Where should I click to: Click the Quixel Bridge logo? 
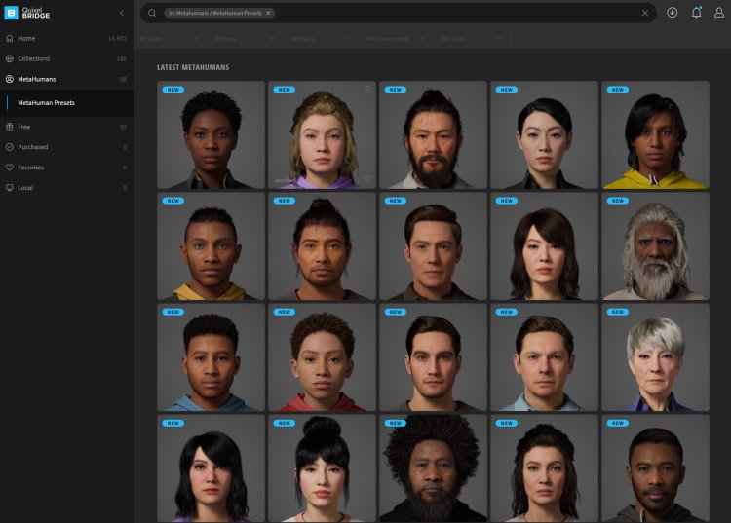click(x=27, y=13)
